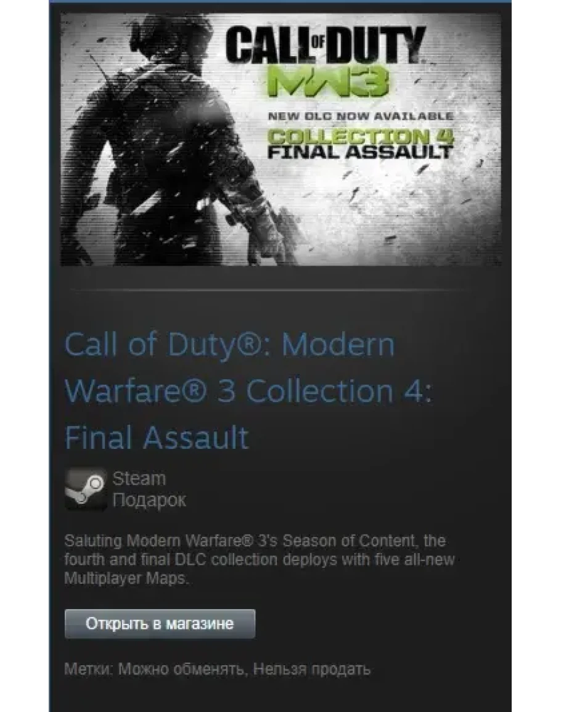Click the Steam logo icon

pyautogui.click(x=86, y=489)
